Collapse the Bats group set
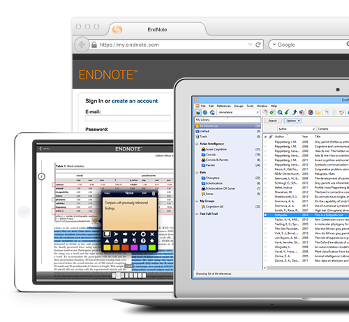349x322 pixels. pos(197,172)
